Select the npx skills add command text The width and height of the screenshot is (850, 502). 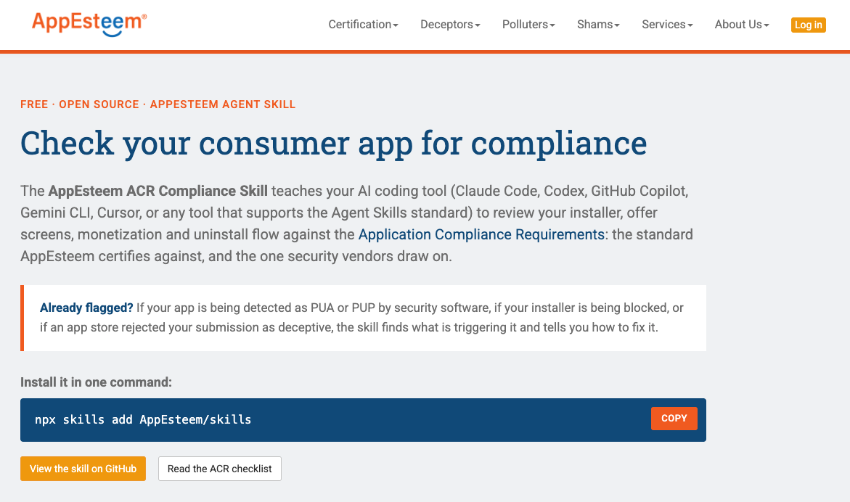pos(143,420)
